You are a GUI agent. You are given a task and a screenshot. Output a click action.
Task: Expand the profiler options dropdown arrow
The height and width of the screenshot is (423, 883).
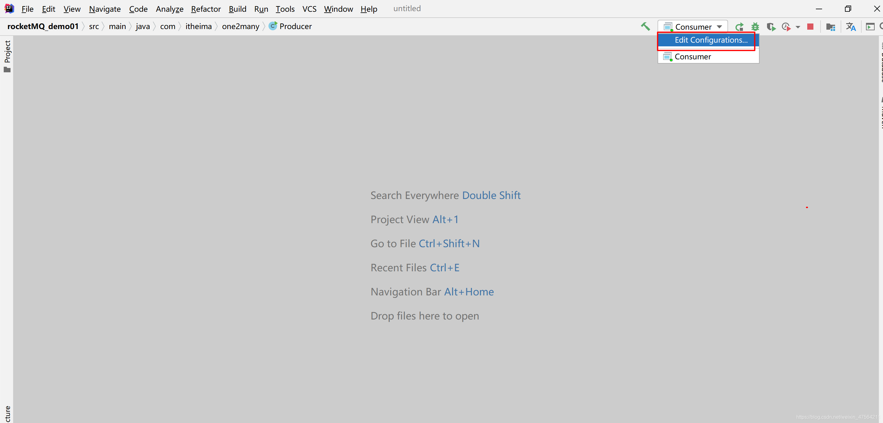(798, 27)
